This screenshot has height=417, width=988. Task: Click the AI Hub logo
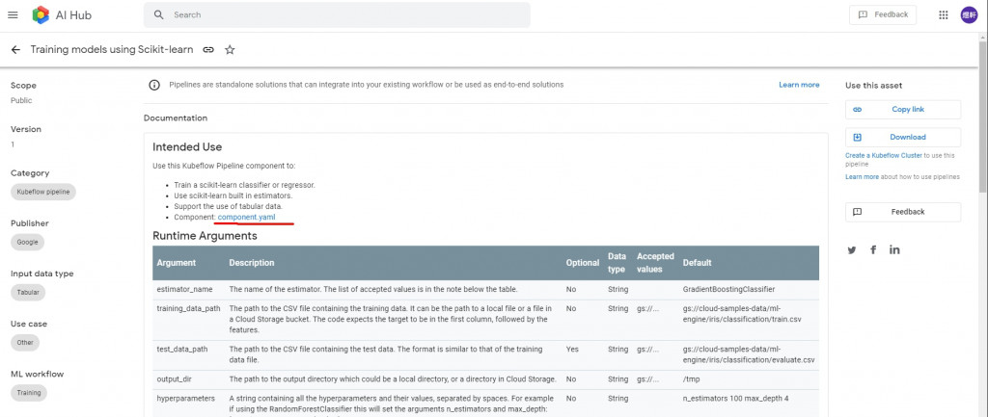coord(62,15)
